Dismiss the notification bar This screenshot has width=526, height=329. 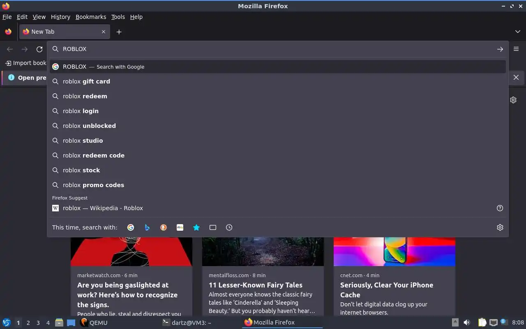pyautogui.click(x=516, y=77)
